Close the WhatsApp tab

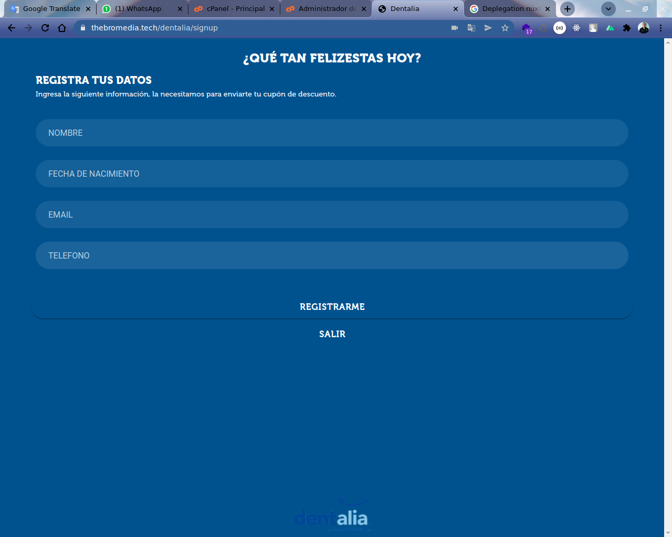pos(180,9)
